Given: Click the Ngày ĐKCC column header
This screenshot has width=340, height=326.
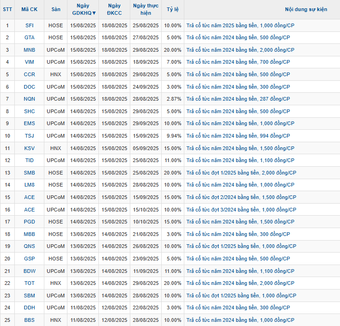Looking at the screenshot, I should tap(114, 9).
